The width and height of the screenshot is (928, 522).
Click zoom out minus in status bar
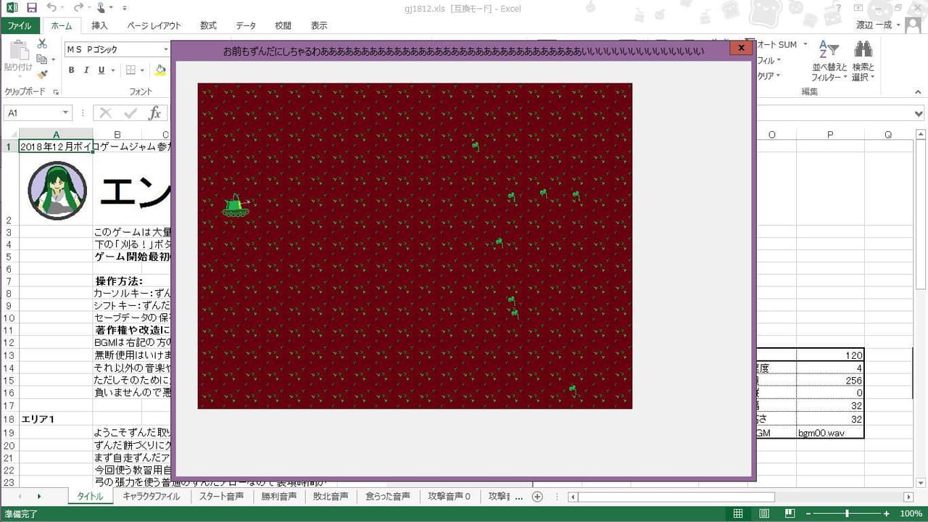pyautogui.click(x=808, y=514)
